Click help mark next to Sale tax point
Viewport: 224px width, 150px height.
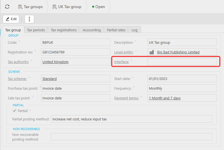pyautogui.click(x=32, y=97)
